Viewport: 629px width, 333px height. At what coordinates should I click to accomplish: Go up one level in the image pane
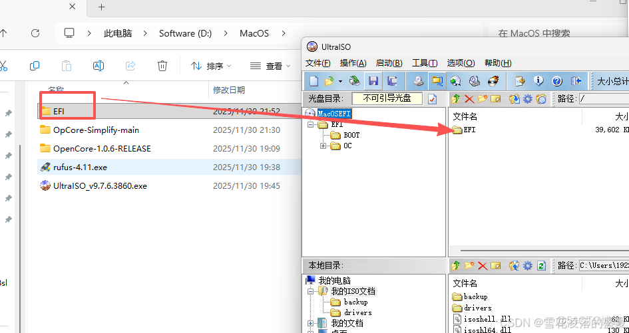(455, 98)
